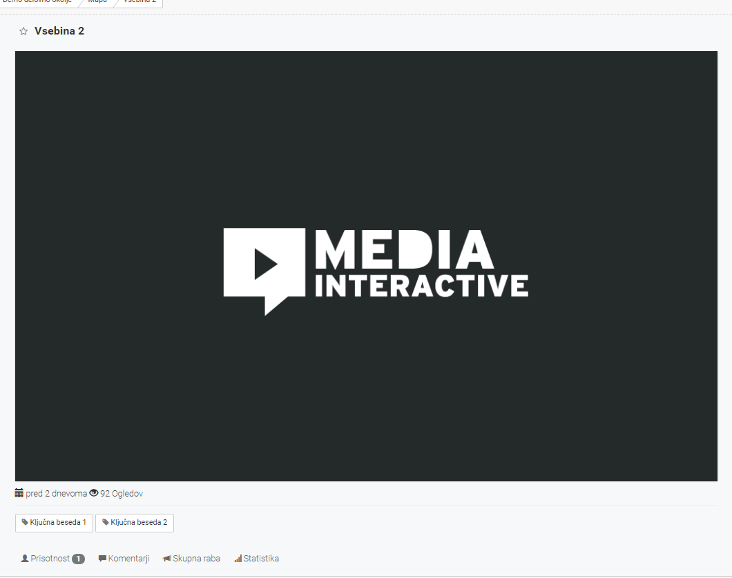Switch to the Statistika tab
Viewport: 732px width, 578px height.
coord(256,559)
